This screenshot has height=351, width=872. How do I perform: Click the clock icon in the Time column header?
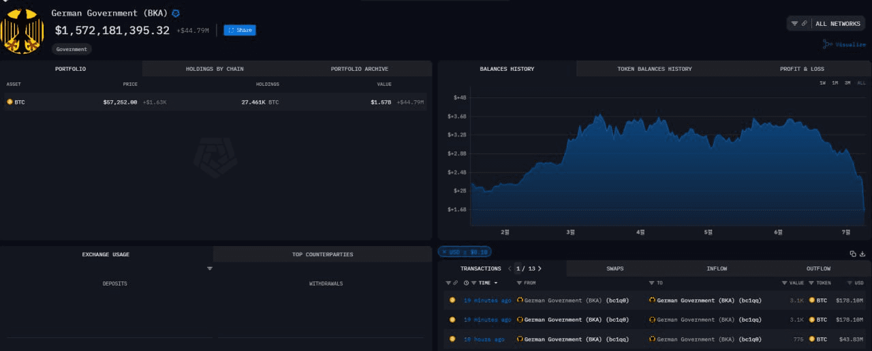[x=466, y=283]
